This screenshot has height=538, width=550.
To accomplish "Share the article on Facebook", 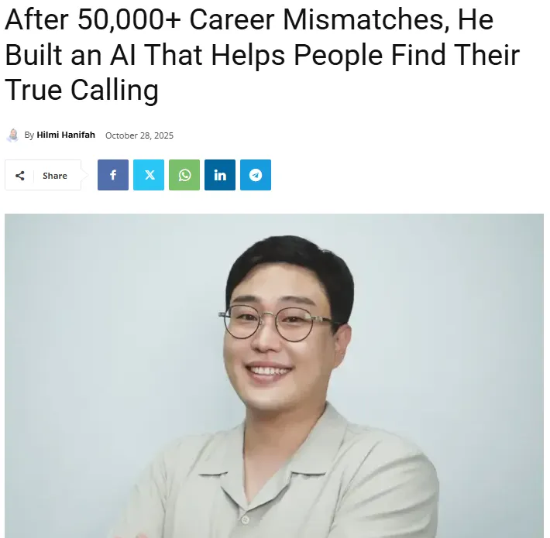I will (x=113, y=175).
